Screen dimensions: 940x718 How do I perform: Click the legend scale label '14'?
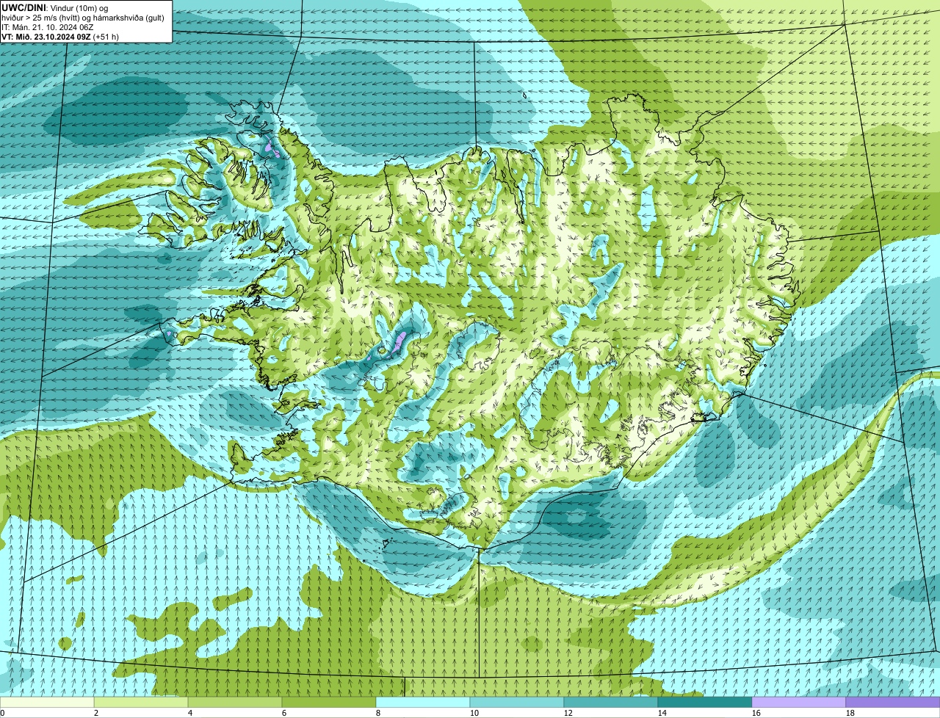[662, 713]
